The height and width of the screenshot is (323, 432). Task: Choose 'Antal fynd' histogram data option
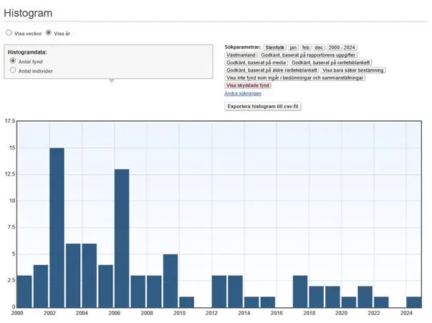pos(13,62)
